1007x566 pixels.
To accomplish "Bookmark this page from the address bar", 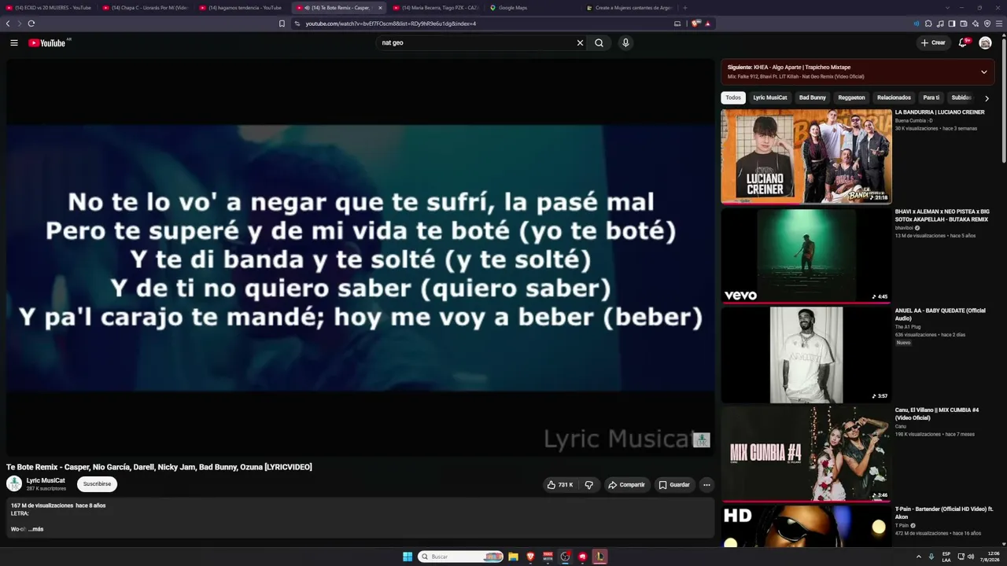I will [x=282, y=24].
